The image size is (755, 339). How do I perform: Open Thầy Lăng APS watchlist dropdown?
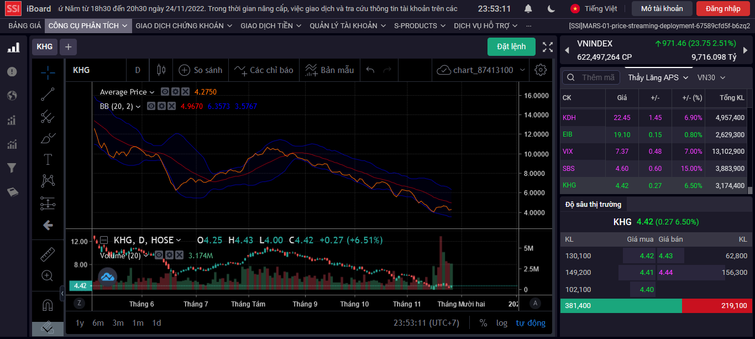coord(658,77)
